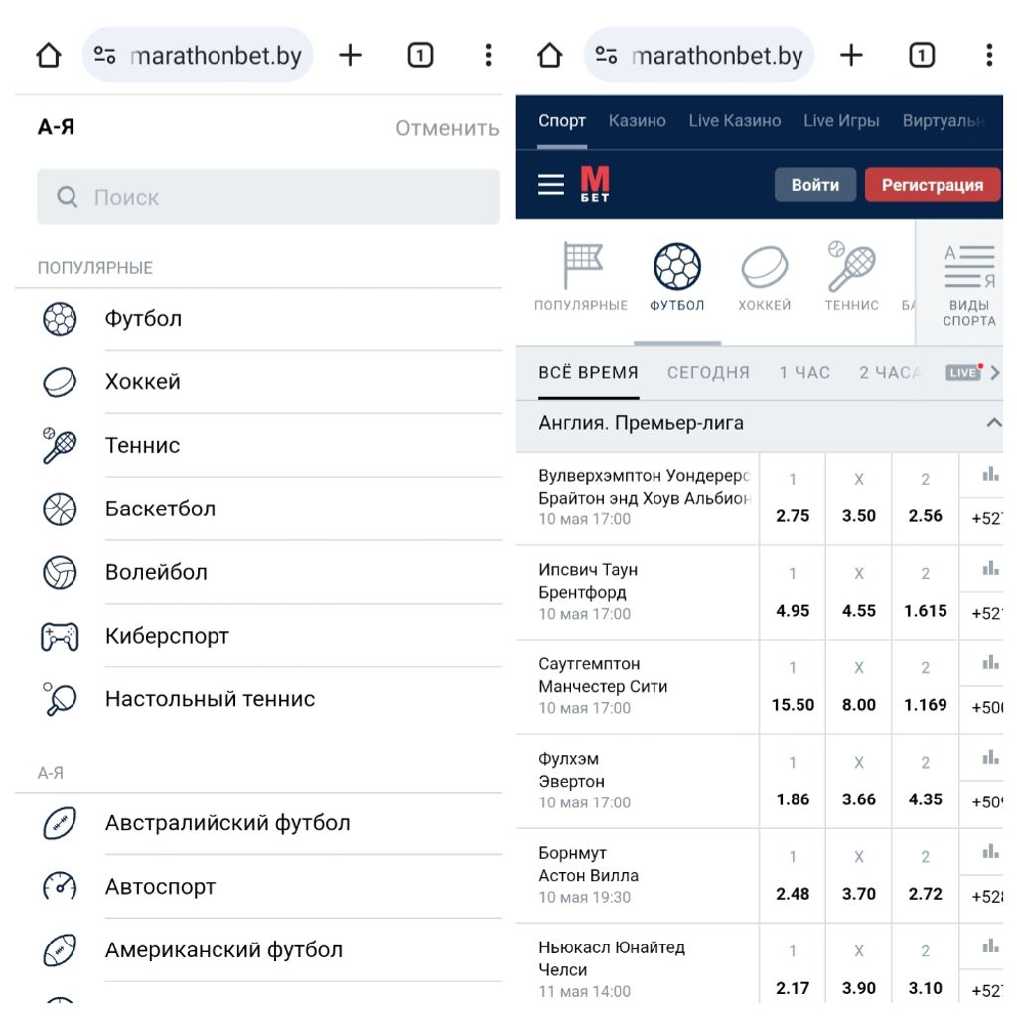Image resolution: width=1017 pixels, height=1017 pixels.
Task: Select table tennis paddle icon
Action: tap(60, 699)
